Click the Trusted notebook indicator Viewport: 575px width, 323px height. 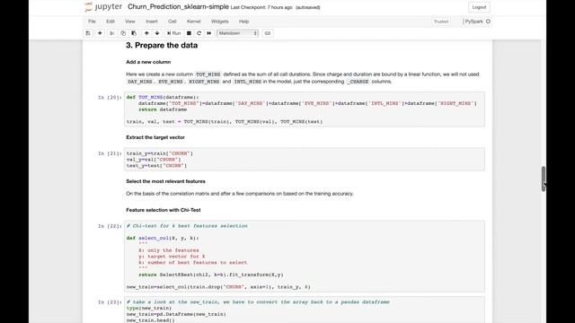coord(441,22)
